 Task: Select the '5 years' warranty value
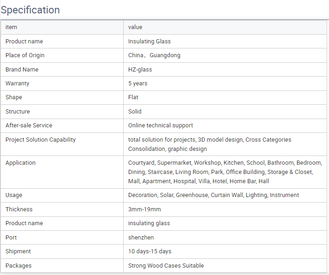138,83
